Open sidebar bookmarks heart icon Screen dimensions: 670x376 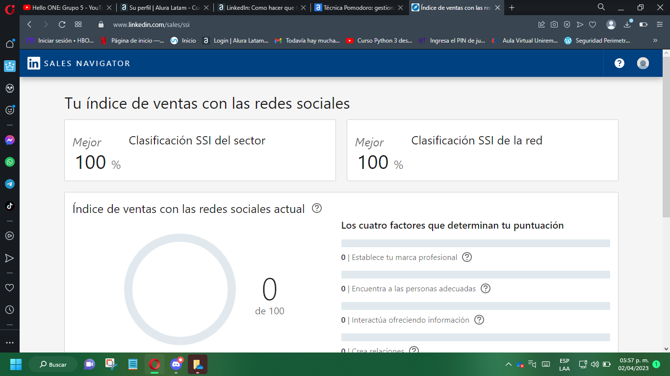click(9, 287)
